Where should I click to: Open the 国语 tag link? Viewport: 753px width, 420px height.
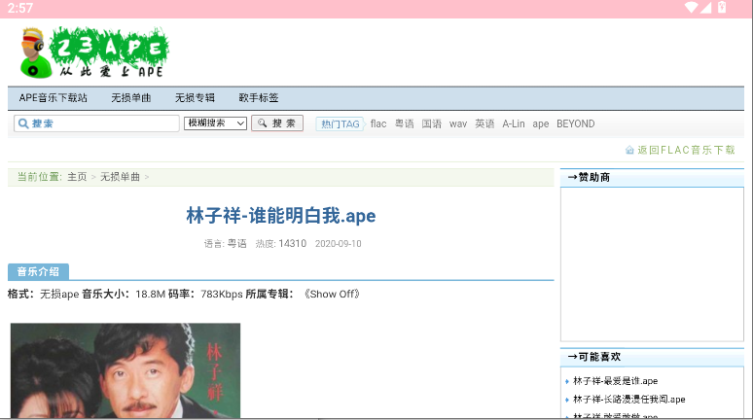(x=431, y=123)
